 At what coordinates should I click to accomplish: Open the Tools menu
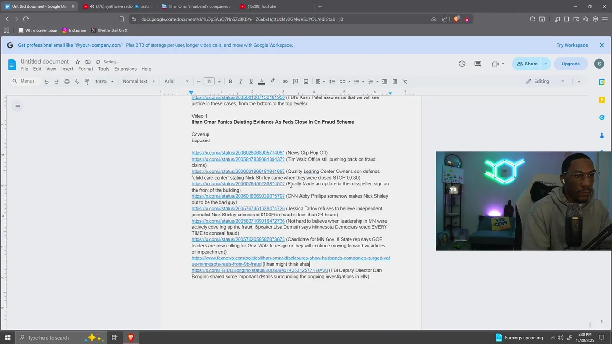coord(104,69)
